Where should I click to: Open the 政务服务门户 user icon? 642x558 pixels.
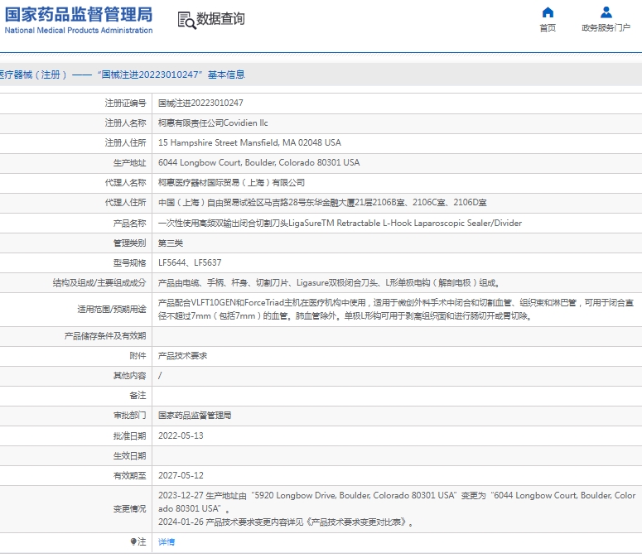pos(606,12)
